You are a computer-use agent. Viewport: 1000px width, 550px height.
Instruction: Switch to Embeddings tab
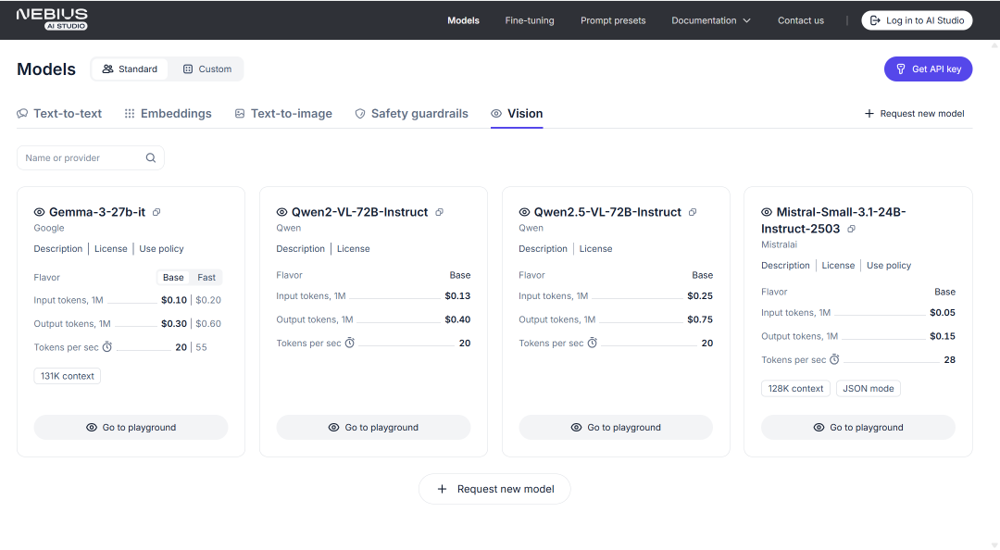[x=168, y=114]
